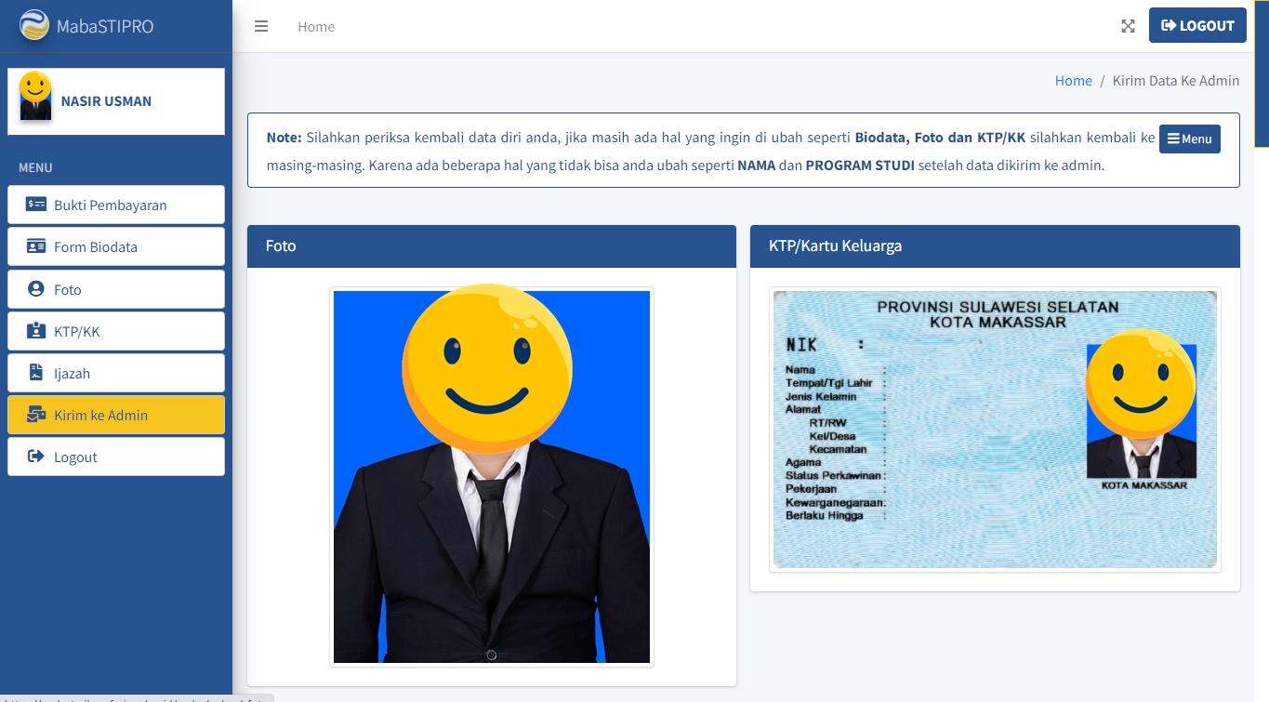
Task: Click the Ijazah file icon
Action: click(36, 373)
